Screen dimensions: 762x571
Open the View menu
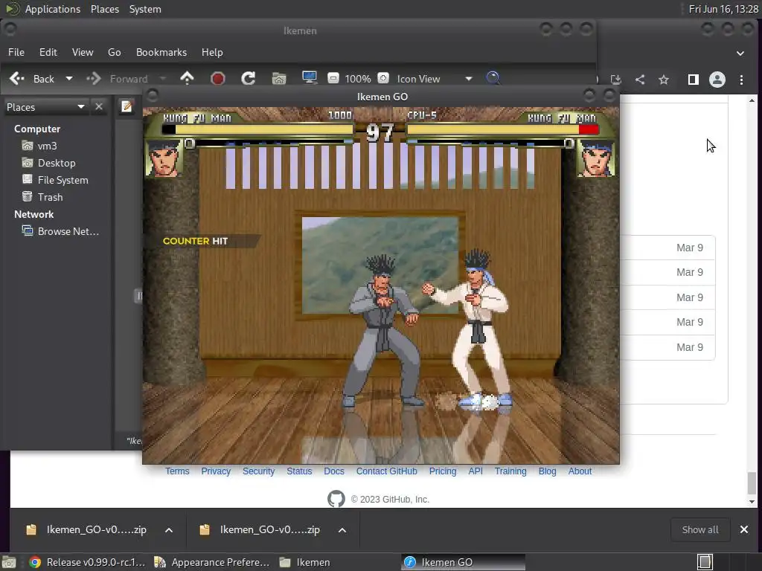83,52
